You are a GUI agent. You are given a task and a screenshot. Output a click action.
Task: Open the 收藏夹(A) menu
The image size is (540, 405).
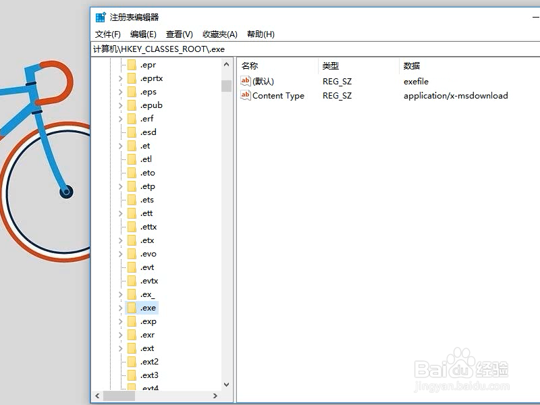coord(220,34)
